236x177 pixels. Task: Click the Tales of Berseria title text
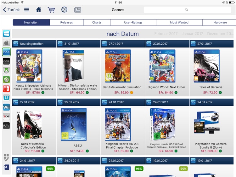[x=211, y=87]
